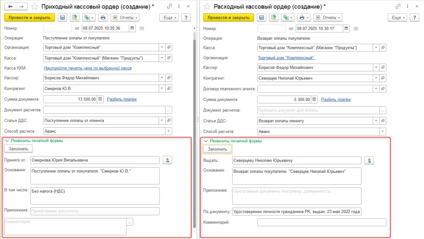
Task: Expand Способ расчета dropdown in Расходный ордер
Action: (x=383, y=131)
